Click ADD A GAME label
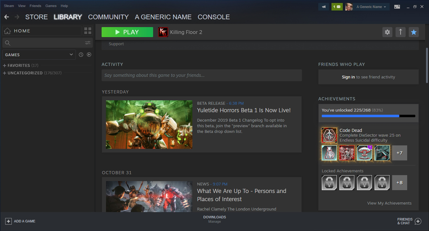Screen dimensions: 429x231 (25, 221)
